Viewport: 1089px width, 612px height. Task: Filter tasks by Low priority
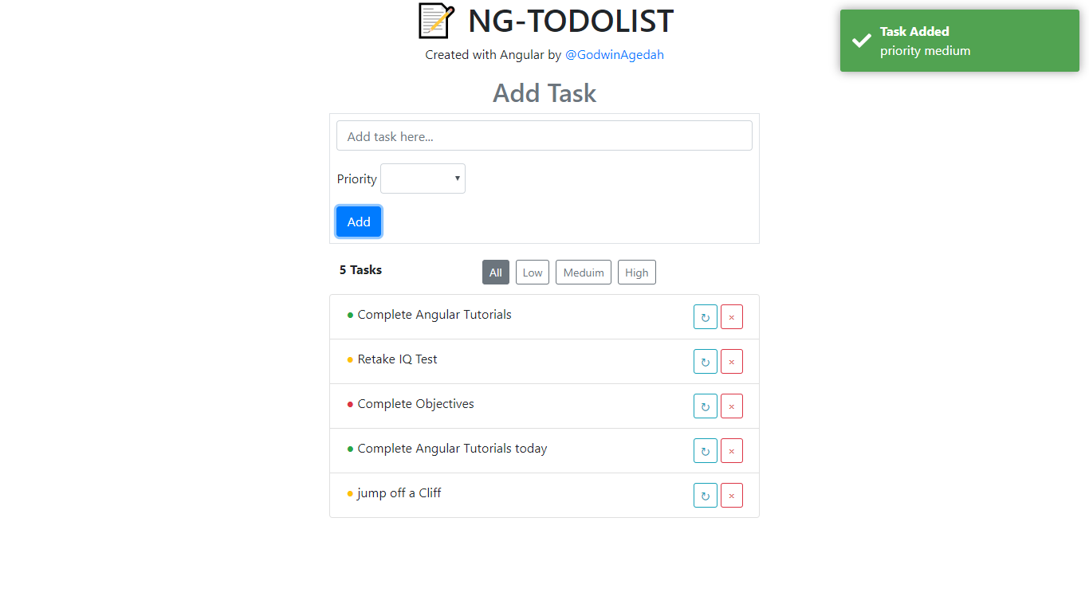(x=533, y=273)
